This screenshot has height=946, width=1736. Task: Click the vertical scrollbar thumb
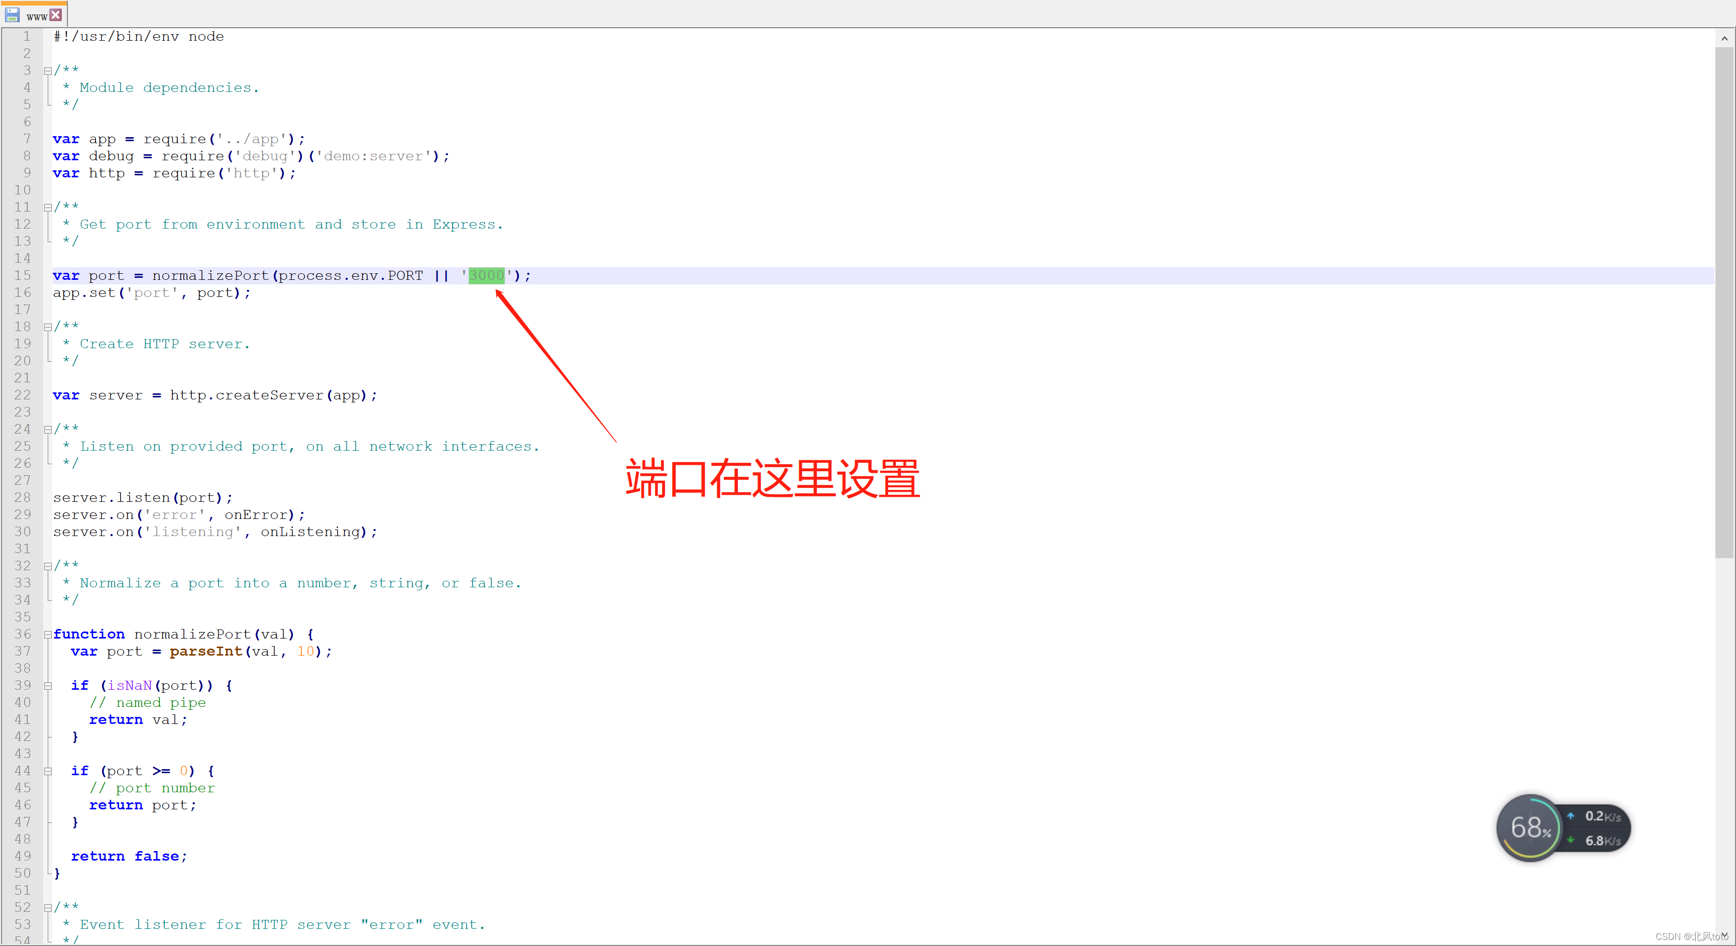1724,302
